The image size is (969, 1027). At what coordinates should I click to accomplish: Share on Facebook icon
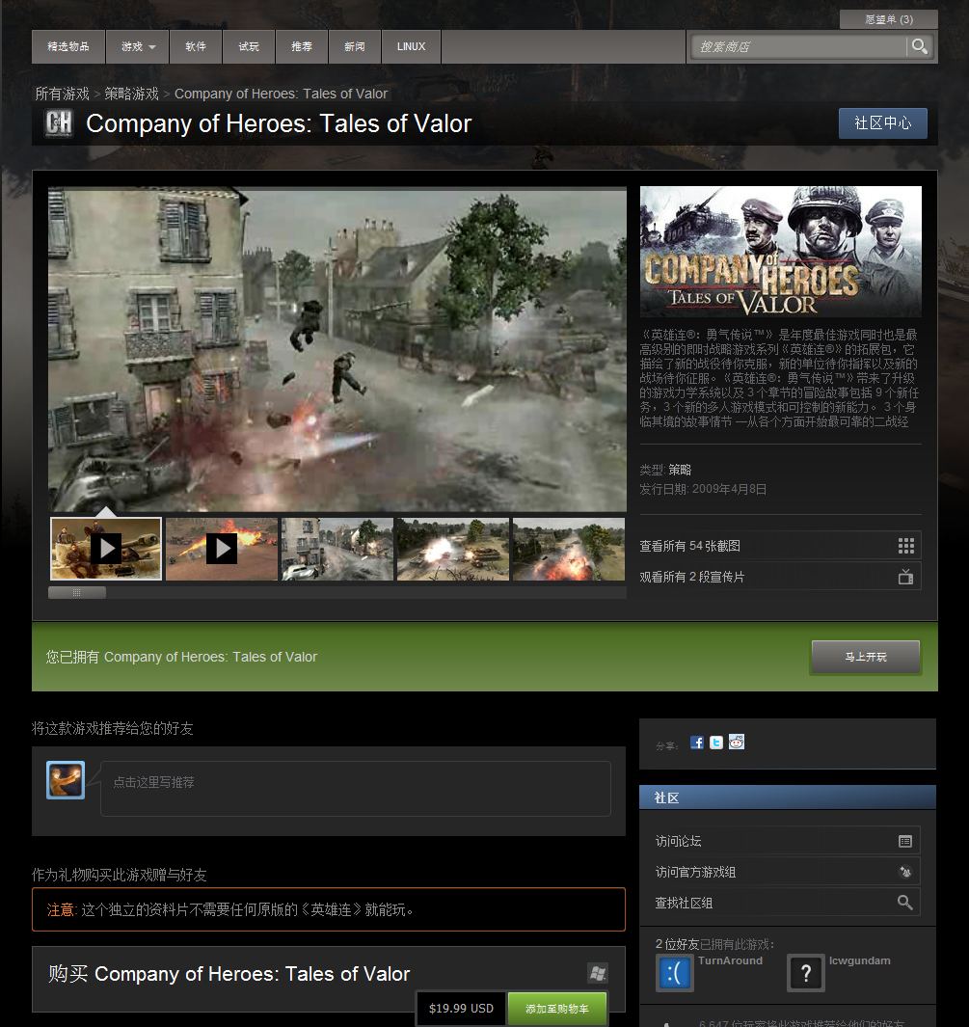(x=697, y=743)
